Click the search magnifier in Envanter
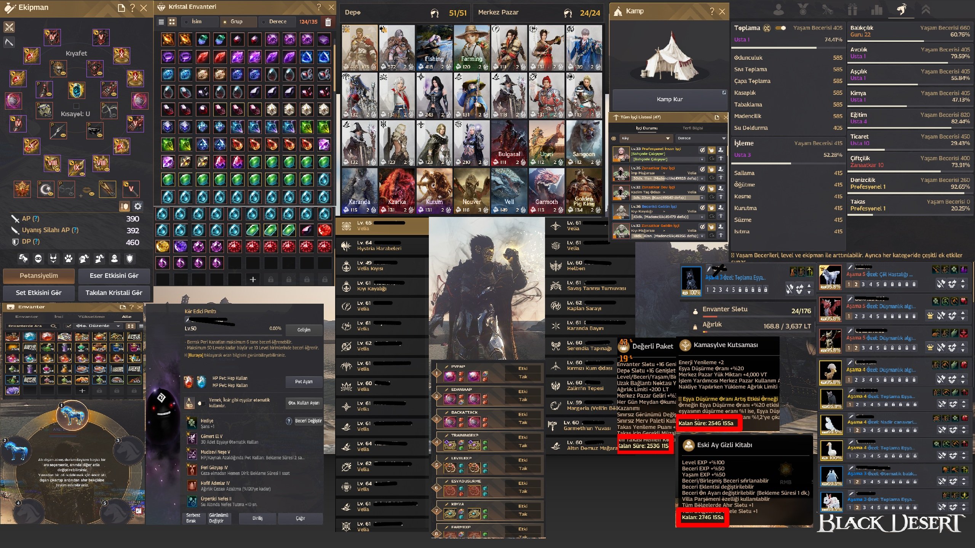 (x=53, y=326)
